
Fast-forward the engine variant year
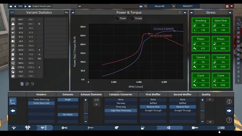click(x=30, y=6)
